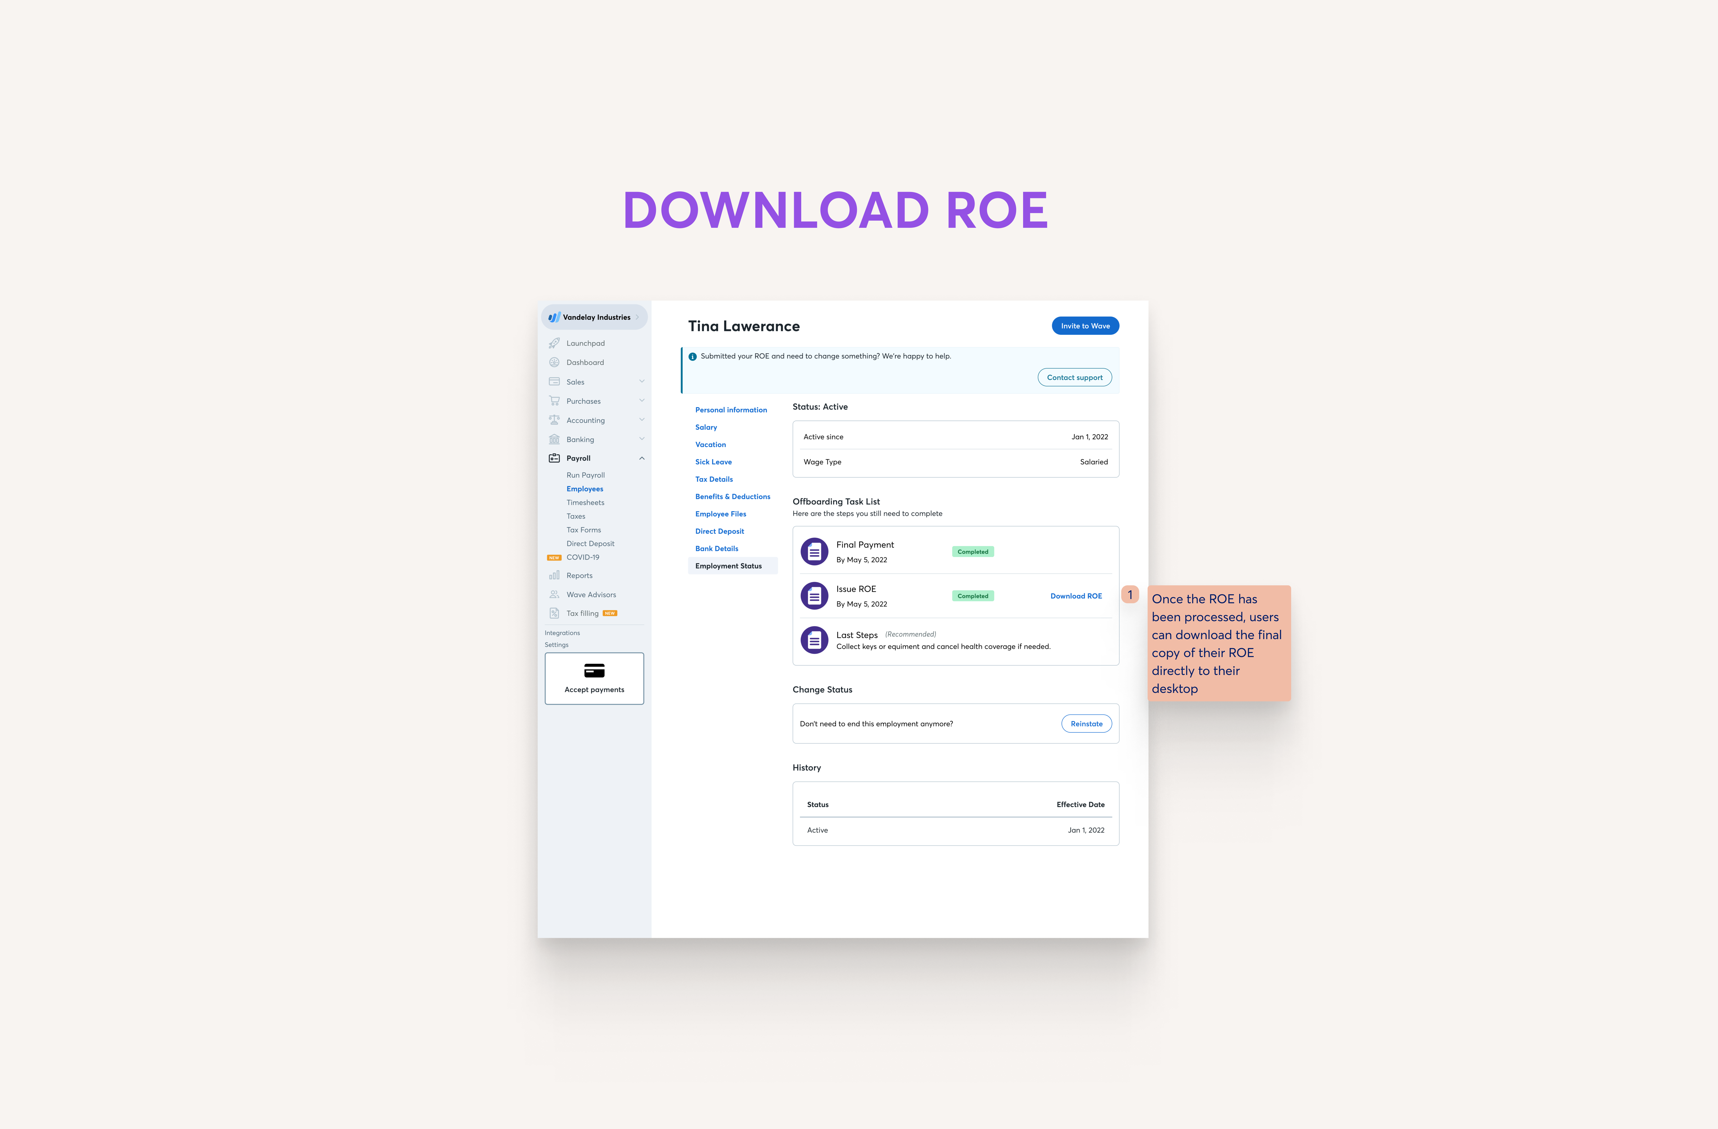Click the Reports bar chart icon
1718x1129 pixels.
click(x=554, y=575)
